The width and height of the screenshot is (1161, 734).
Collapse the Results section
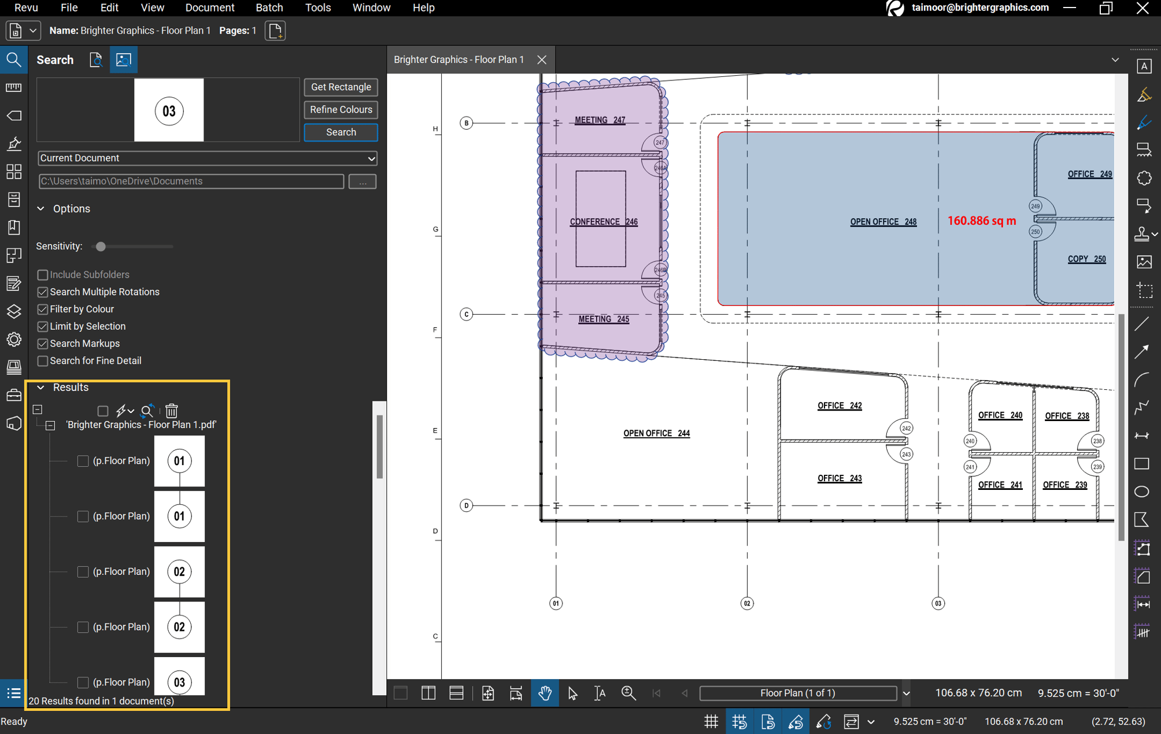click(x=40, y=387)
